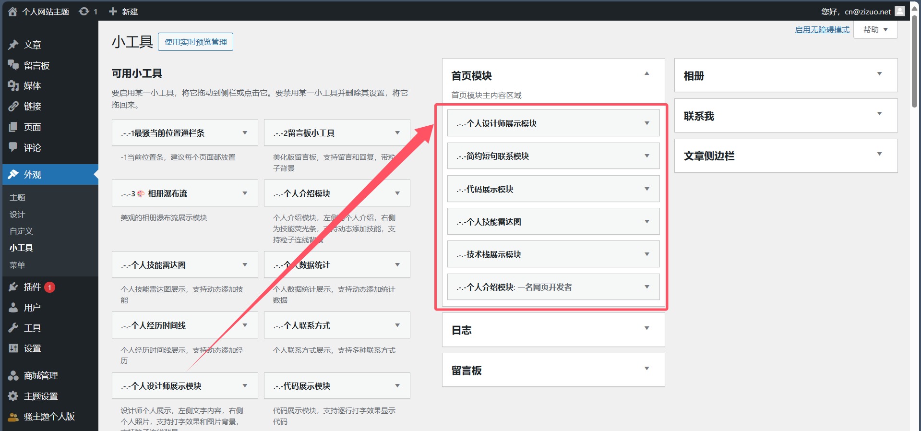
Task: Click the 主题设置 gear icon
Action: pos(13,396)
